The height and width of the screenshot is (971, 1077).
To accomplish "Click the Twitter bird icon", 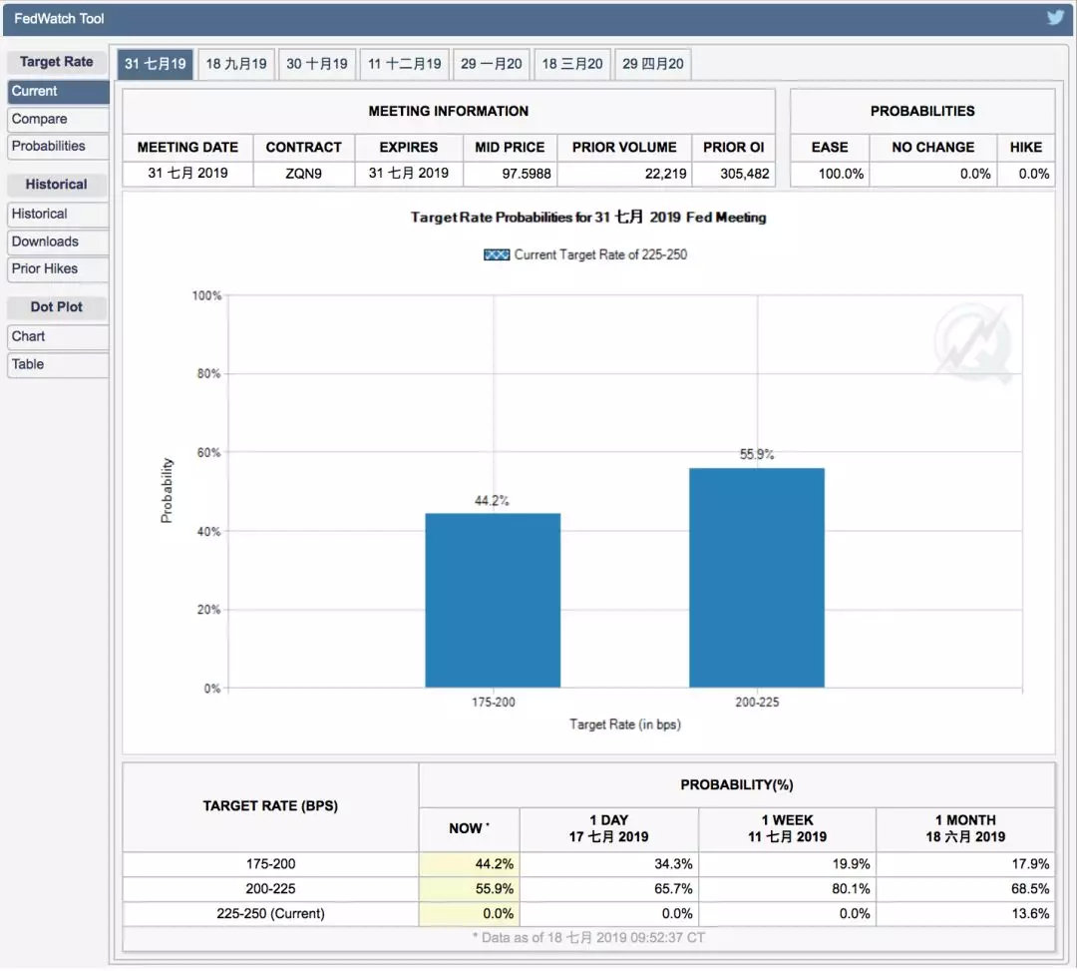I will [1055, 17].
